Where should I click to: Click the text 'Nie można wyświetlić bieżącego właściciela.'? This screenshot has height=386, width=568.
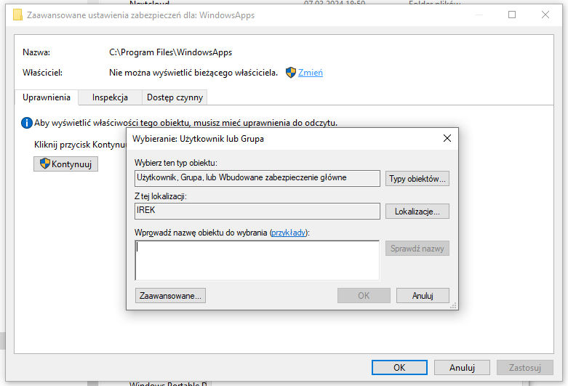[193, 73]
